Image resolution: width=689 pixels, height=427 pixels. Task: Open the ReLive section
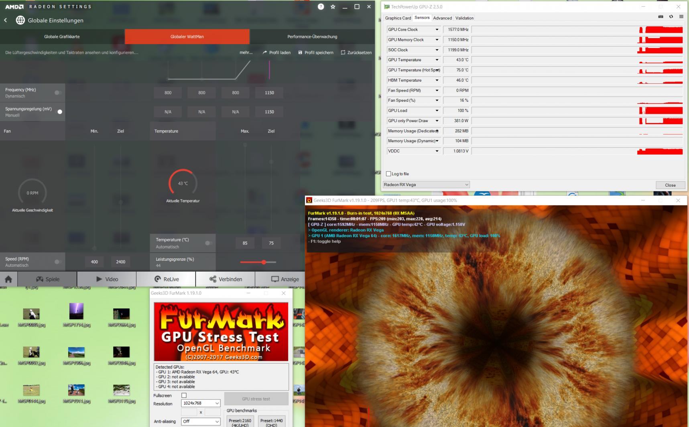tap(166, 279)
